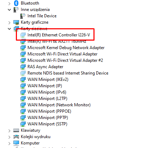Select Microsoft Kernel Debug Network Adapter
The width and height of the screenshot is (152, 148).
[x=66, y=48]
